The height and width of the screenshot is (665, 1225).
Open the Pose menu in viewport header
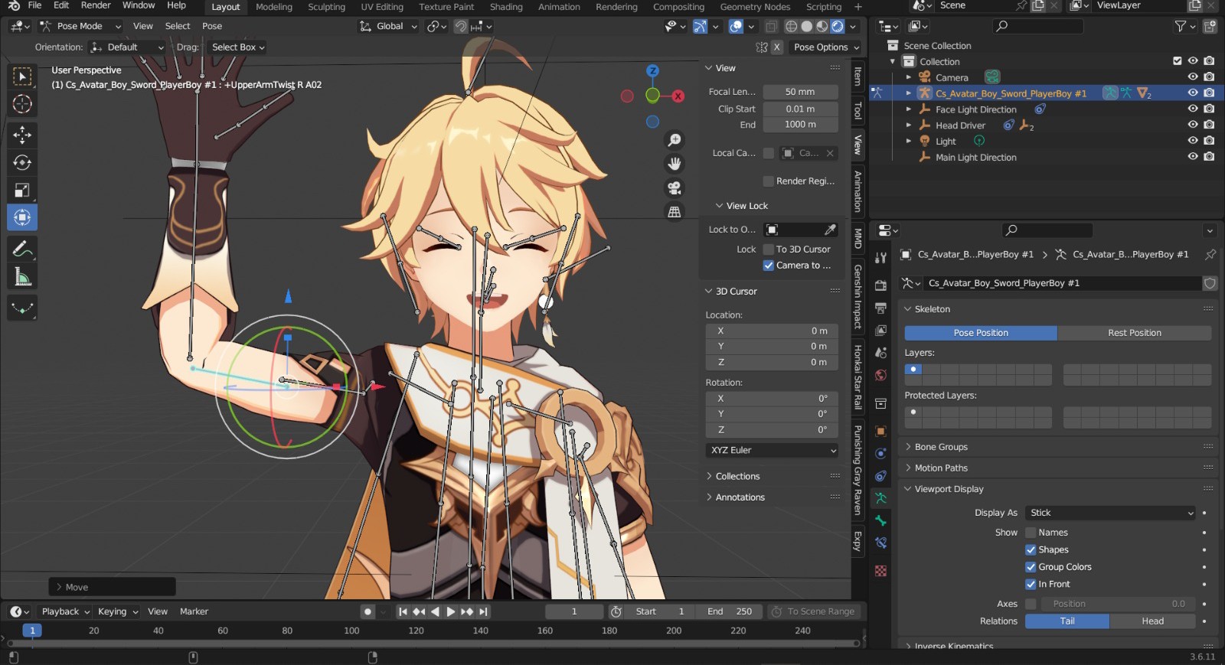click(x=212, y=26)
